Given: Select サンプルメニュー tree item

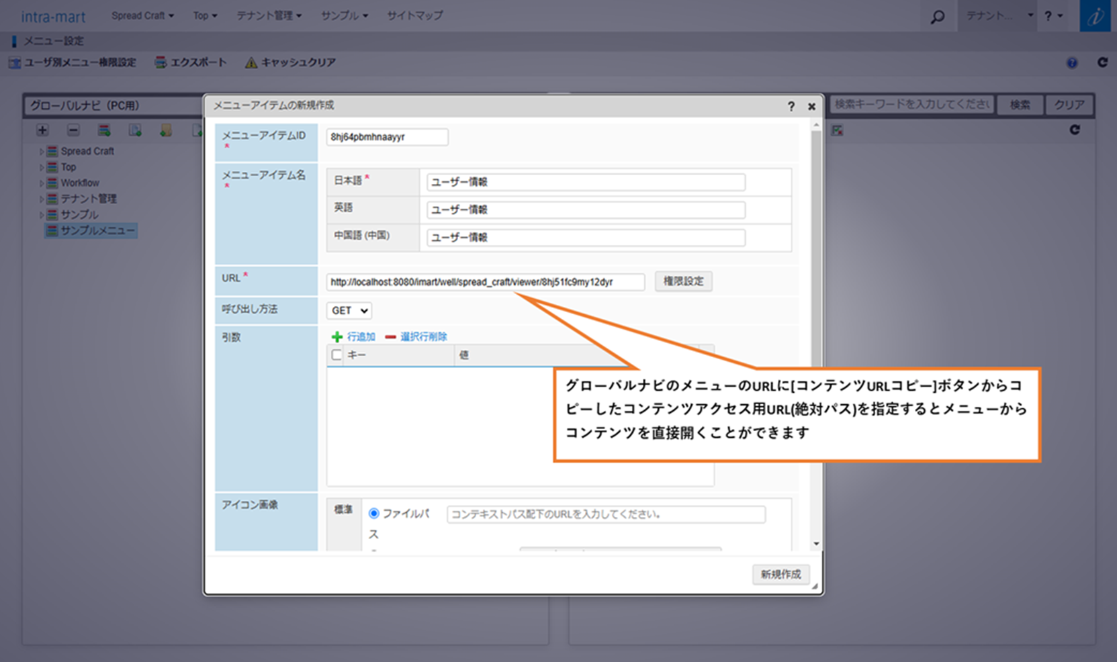Looking at the screenshot, I should click(97, 231).
